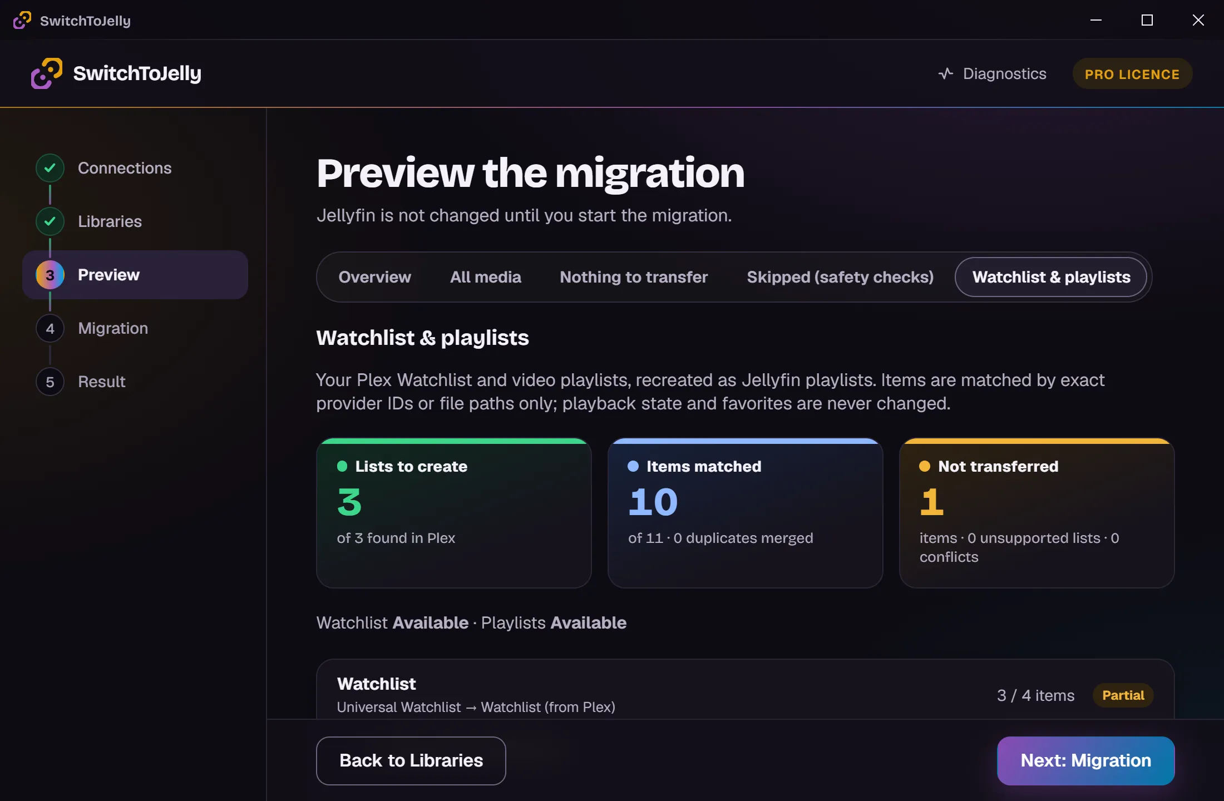Click the green dot beside Lists to create
Screen dimensions: 1224x801
click(342, 466)
